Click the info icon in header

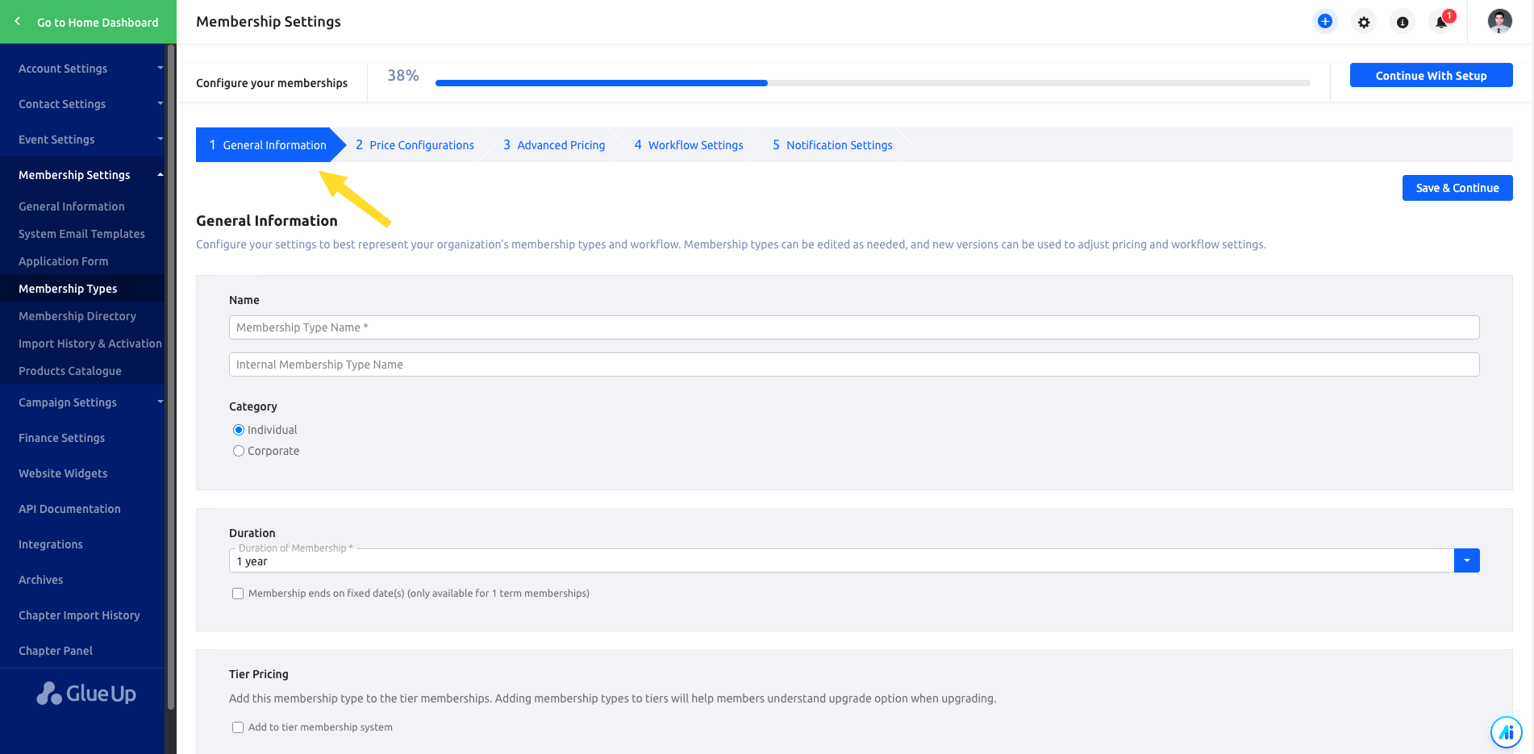(x=1403, y=23)
